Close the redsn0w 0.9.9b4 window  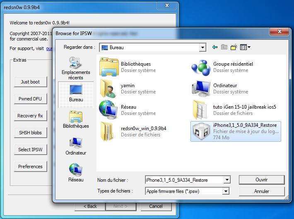[167, 5]
